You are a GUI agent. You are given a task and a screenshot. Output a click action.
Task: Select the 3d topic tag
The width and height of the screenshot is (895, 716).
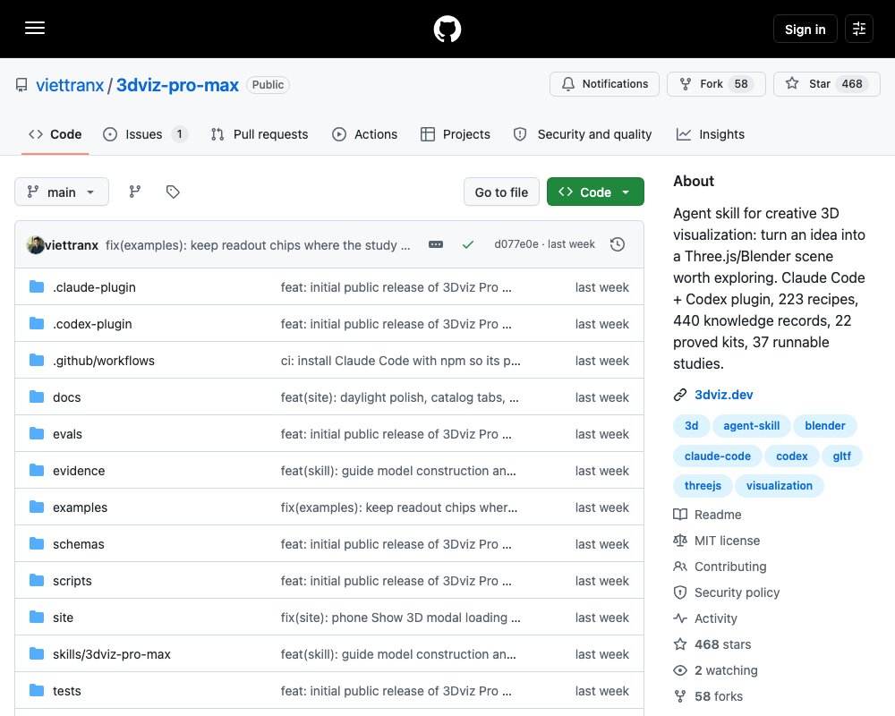click(x=691, y=425)
